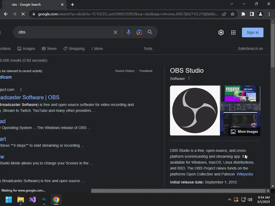Screen dimensions: 275x206
Task: Start voice search with microphone icon
Action: (129, 32)
